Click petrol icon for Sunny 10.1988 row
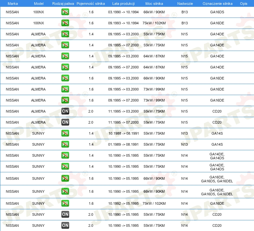Screen dimensions: 254x231 coord(65,133)
